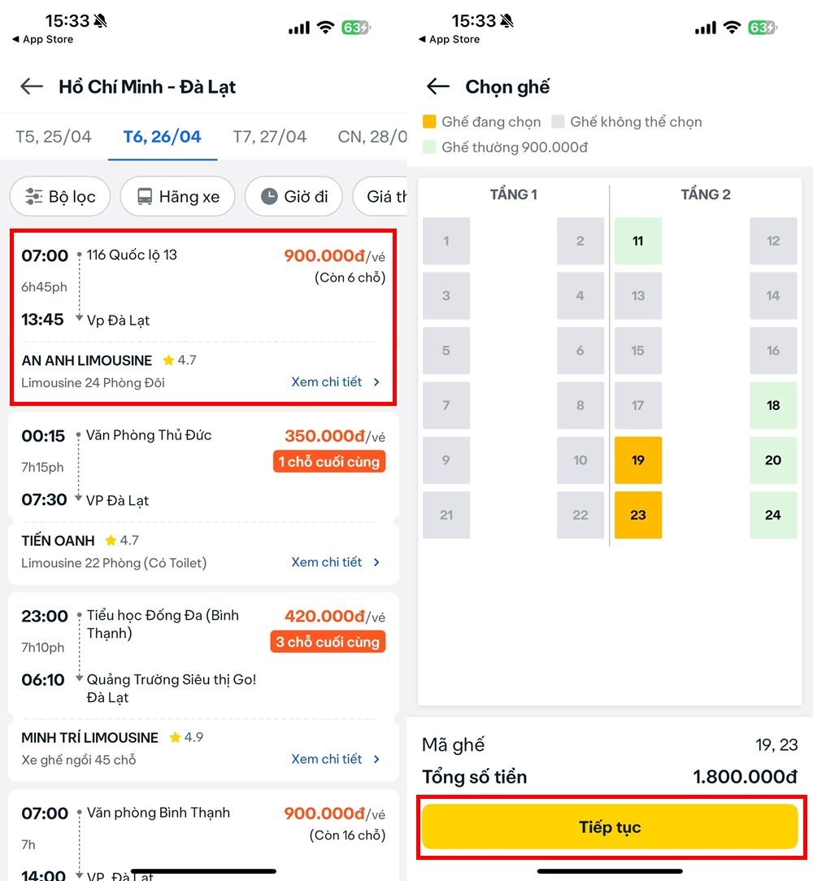Expand Xem chi tiết for AN ANH LIMOUSINE
Viewport: 813px width, 881px height.
tap(335, 382)
